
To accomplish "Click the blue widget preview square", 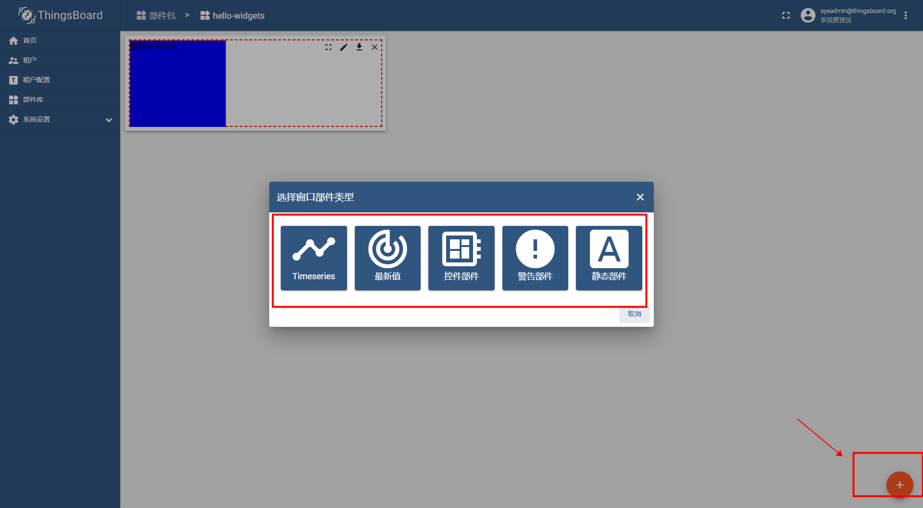I will pyautogui.click(x=178, y=84).
